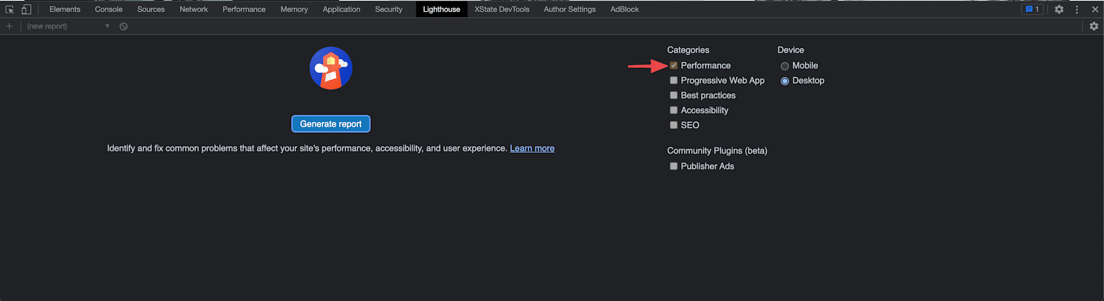Follow the Learn more link
1104x301 pixels.
click(532, 148)
